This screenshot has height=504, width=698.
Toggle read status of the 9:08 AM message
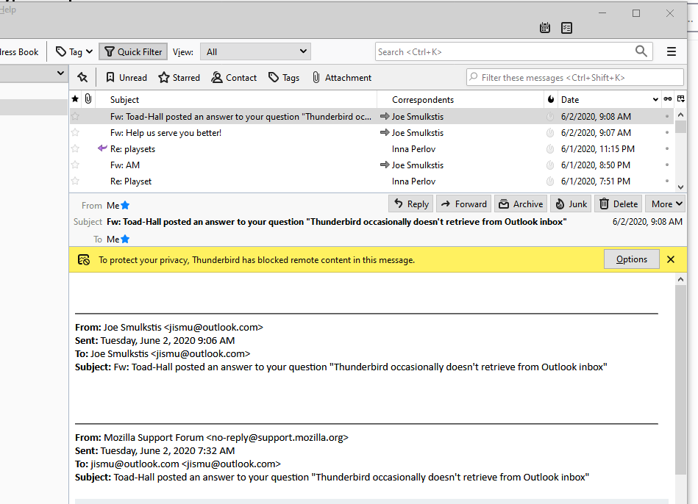click(667, 117)
